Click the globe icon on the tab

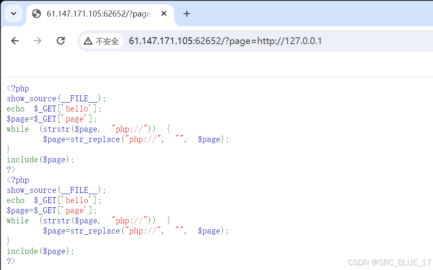click(x=36, y=13)
